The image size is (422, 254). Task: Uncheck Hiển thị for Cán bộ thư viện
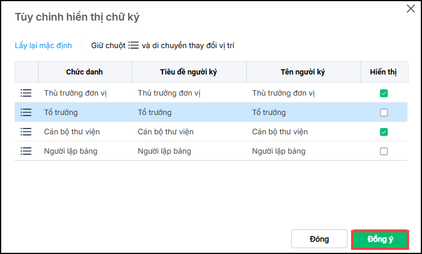(x=384, y=132)
